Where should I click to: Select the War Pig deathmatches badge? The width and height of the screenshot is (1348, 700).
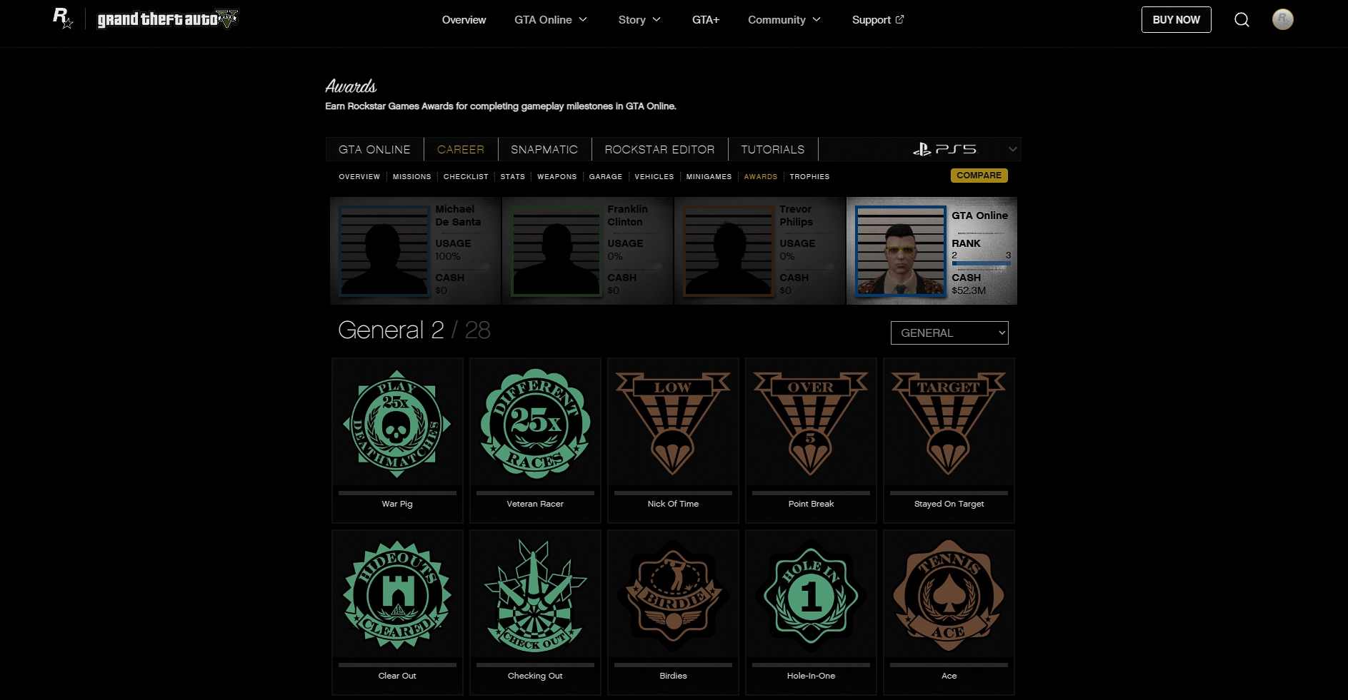click(397, 424)
